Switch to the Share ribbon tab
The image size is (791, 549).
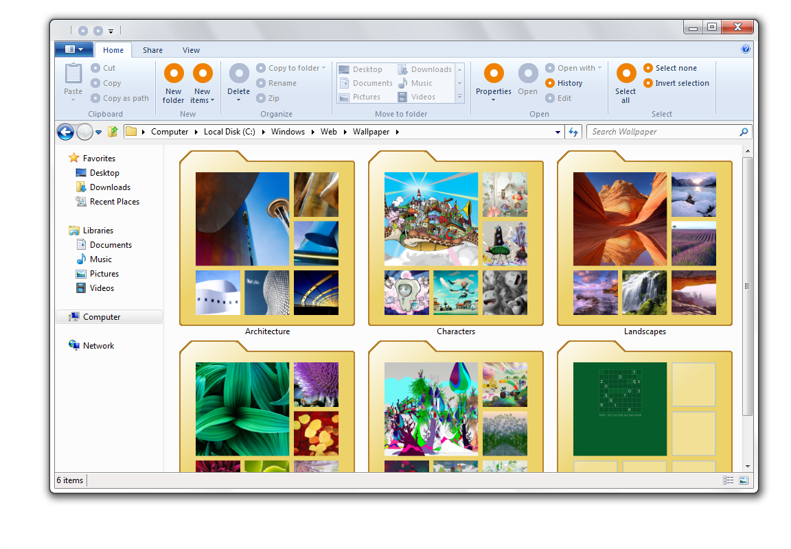point(152,50)
